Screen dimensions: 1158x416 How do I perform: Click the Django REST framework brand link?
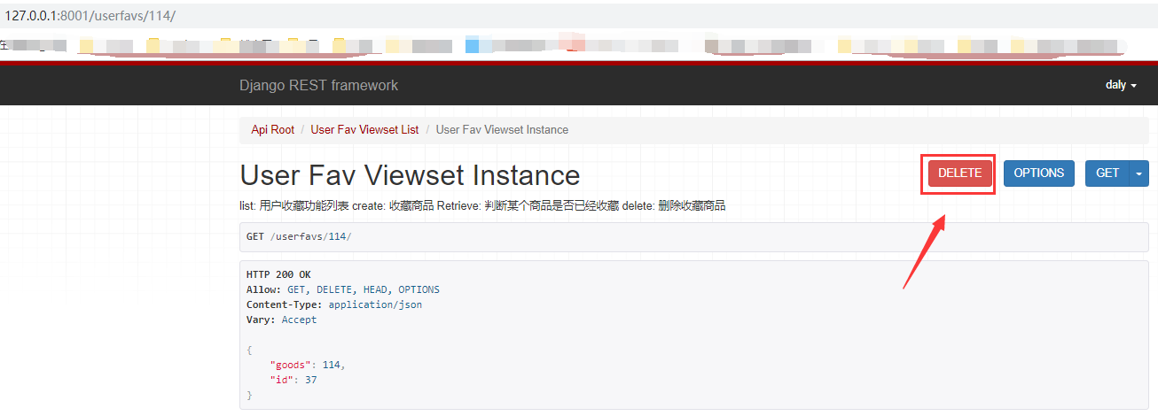(x=318, y=85)
